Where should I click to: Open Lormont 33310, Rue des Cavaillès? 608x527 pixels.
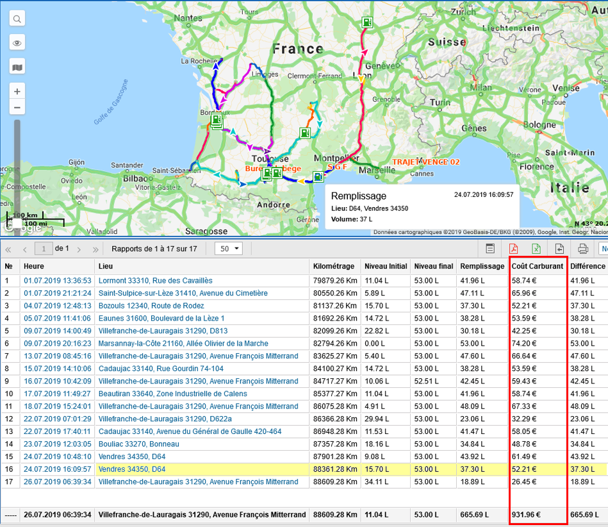pos(155,281)
